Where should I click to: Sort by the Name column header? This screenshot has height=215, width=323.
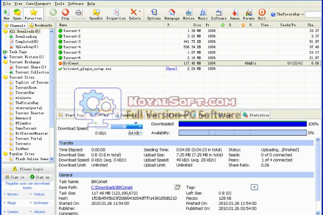point(111,25)
